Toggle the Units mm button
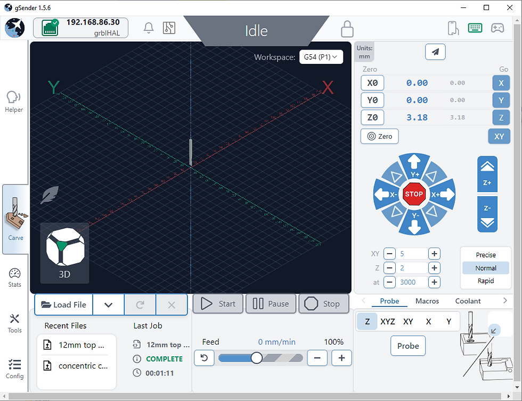Image resolution: width=522 pixels, height=401 pixels. coord(364,52)
